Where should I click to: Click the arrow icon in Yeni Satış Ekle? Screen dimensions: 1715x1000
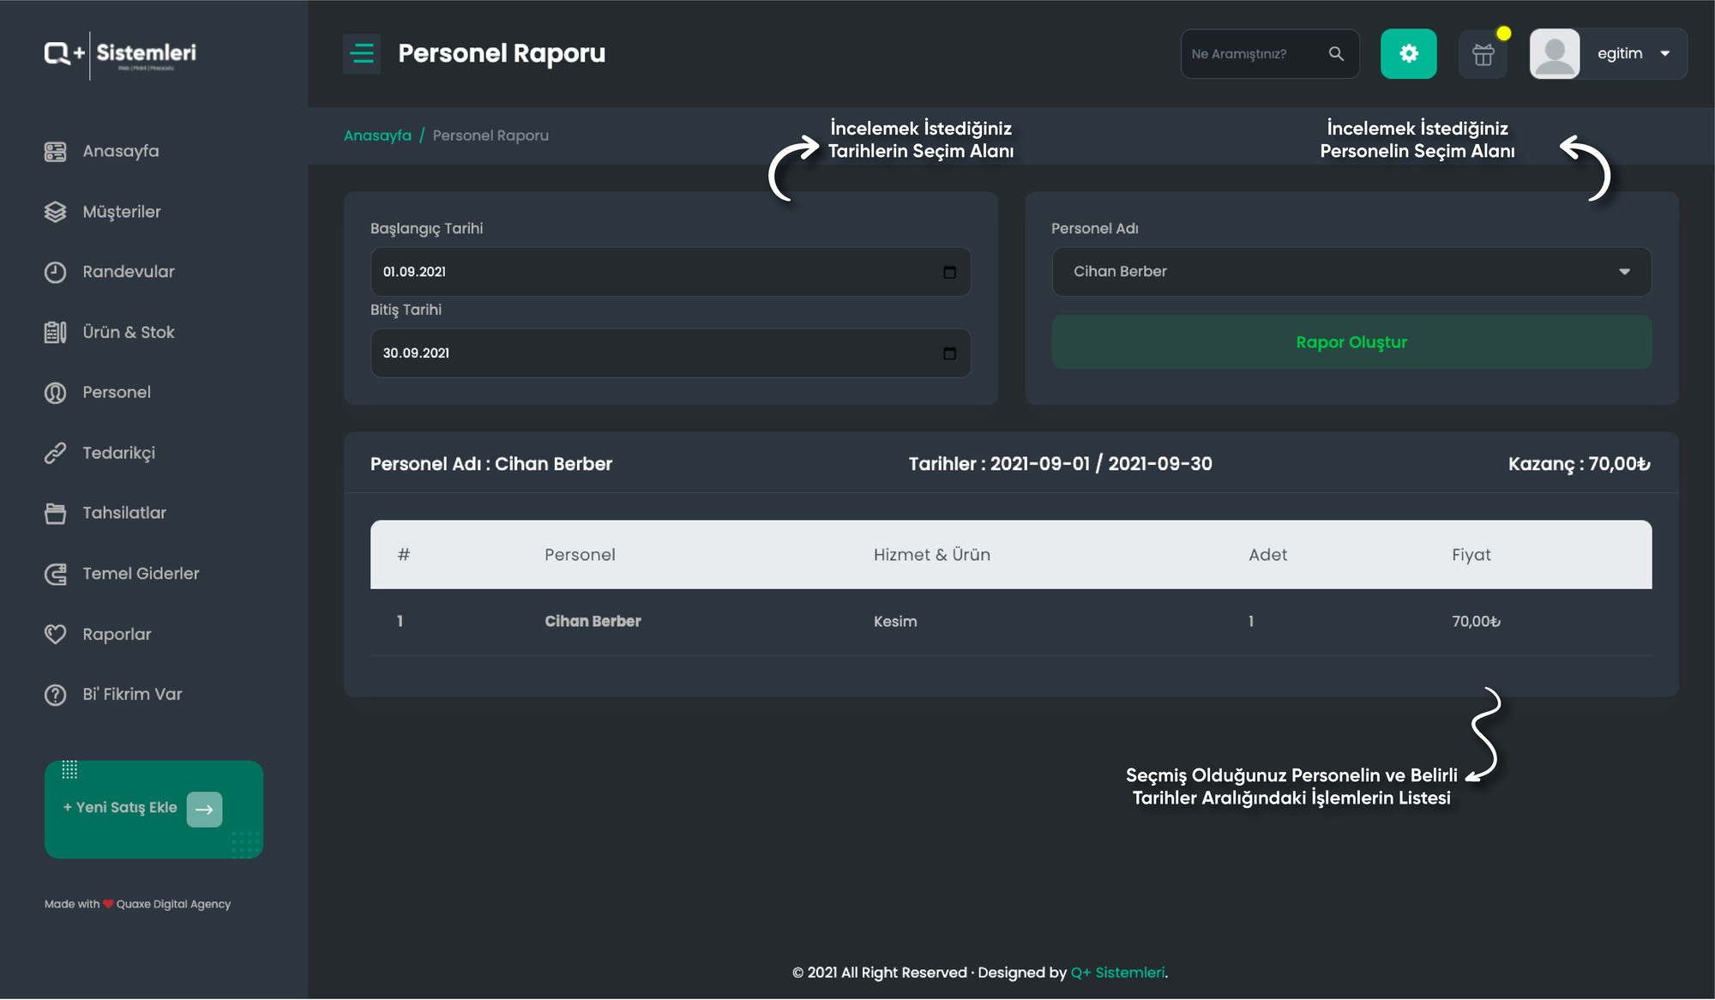point(204,809)
